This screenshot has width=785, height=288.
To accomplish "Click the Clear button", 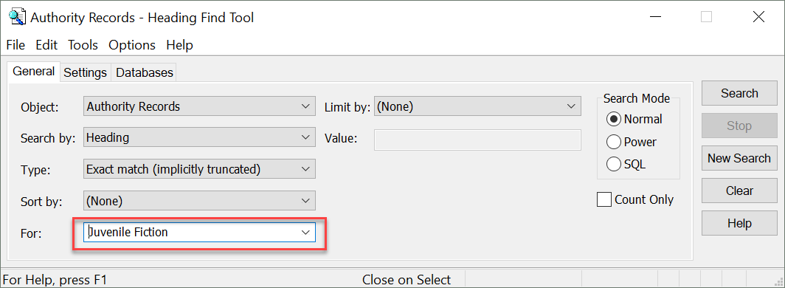I will (x=739, y=191).
